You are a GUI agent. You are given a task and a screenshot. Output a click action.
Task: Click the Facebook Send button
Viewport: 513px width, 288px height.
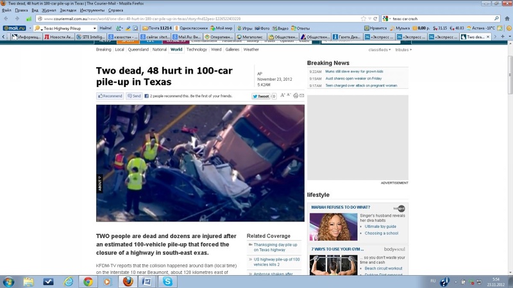[134, 96]
